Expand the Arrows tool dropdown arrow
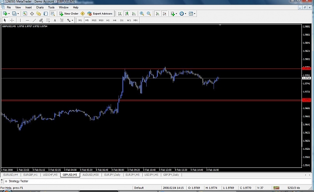This screenshot has width=314, height=192. pos(72,20)
